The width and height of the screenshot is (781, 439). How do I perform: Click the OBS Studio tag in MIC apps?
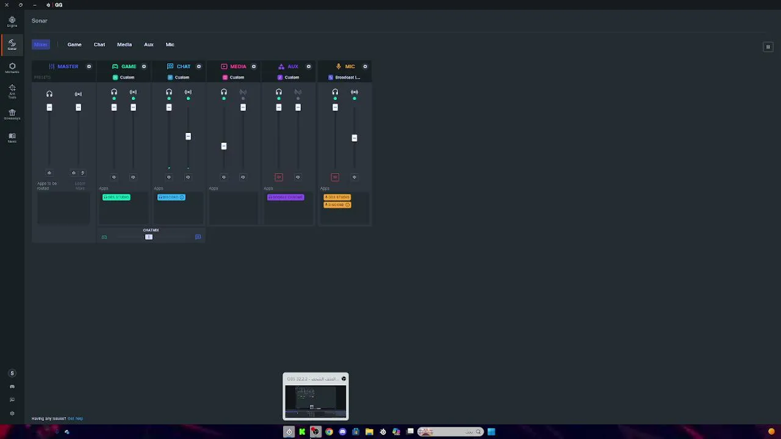[x=337, y=198]
